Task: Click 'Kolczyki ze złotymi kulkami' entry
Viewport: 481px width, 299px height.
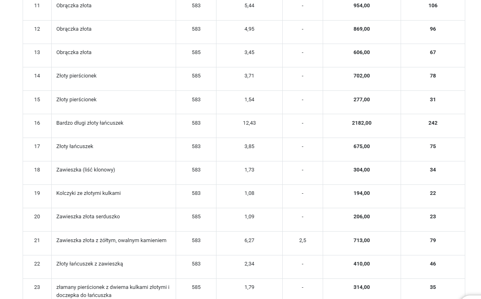Action: (x=88, y=193)
